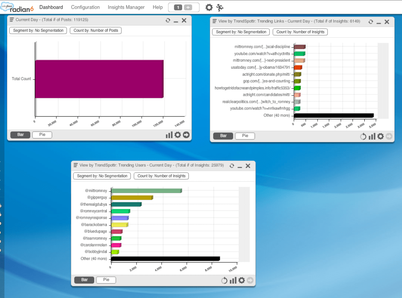Screen dimensions: 402x298
Task: Open the Current Day widget menu icon
Action: pos(11,20)
